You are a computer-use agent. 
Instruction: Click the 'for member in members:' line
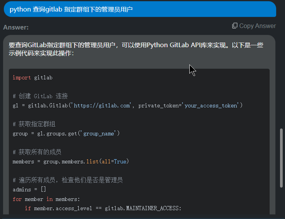[x=46, y=199]
